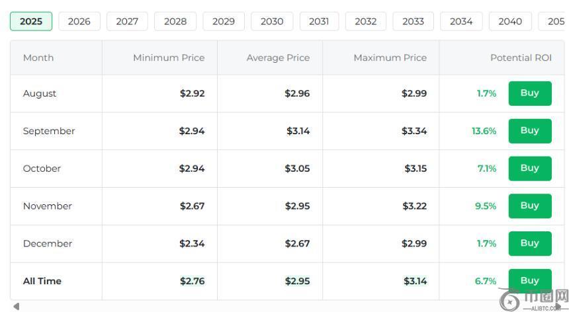The image size is (569, 312).
Task: Show the 2033 year tab
Action: click(x=413, y=21)
